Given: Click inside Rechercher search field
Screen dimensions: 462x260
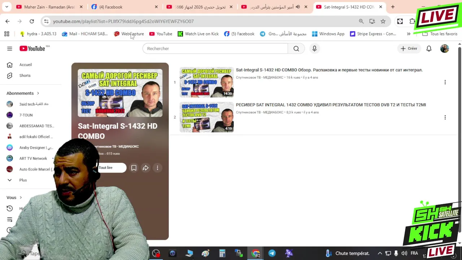Looking at the screenshot, I should point(215,48).
